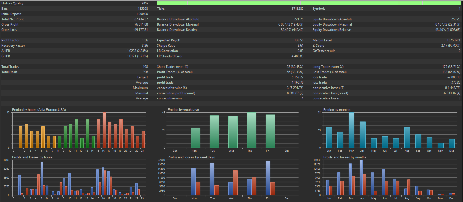Image resolution: width=463 pixels, height=202 pixels.
Task: Click the Aug bar in Entries by months
Action: pos(407,137)
